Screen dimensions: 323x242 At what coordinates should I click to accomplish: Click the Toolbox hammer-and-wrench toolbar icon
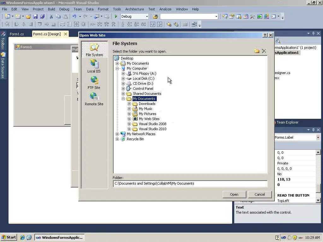tap(253, 16)
